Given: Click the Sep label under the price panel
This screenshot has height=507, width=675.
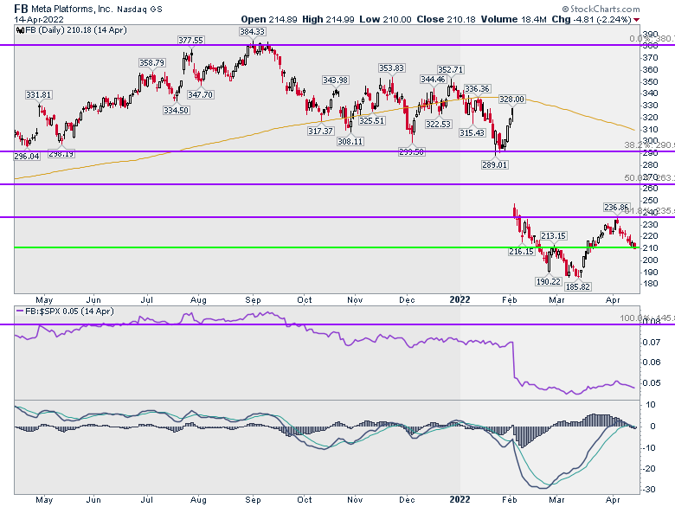Looking at the screenshot, I should tap(253, 299).
